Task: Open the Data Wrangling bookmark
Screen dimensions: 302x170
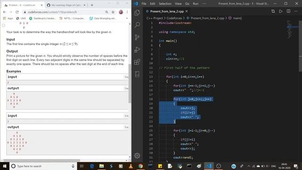Action: 103,18
